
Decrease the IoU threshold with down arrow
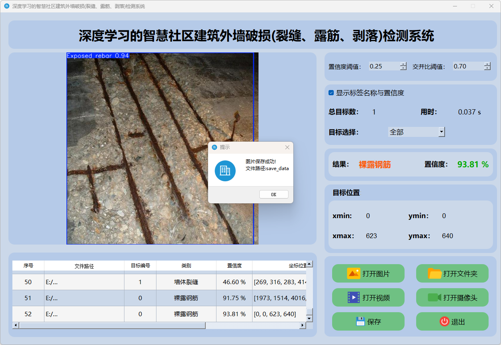[x=487, y=68]
